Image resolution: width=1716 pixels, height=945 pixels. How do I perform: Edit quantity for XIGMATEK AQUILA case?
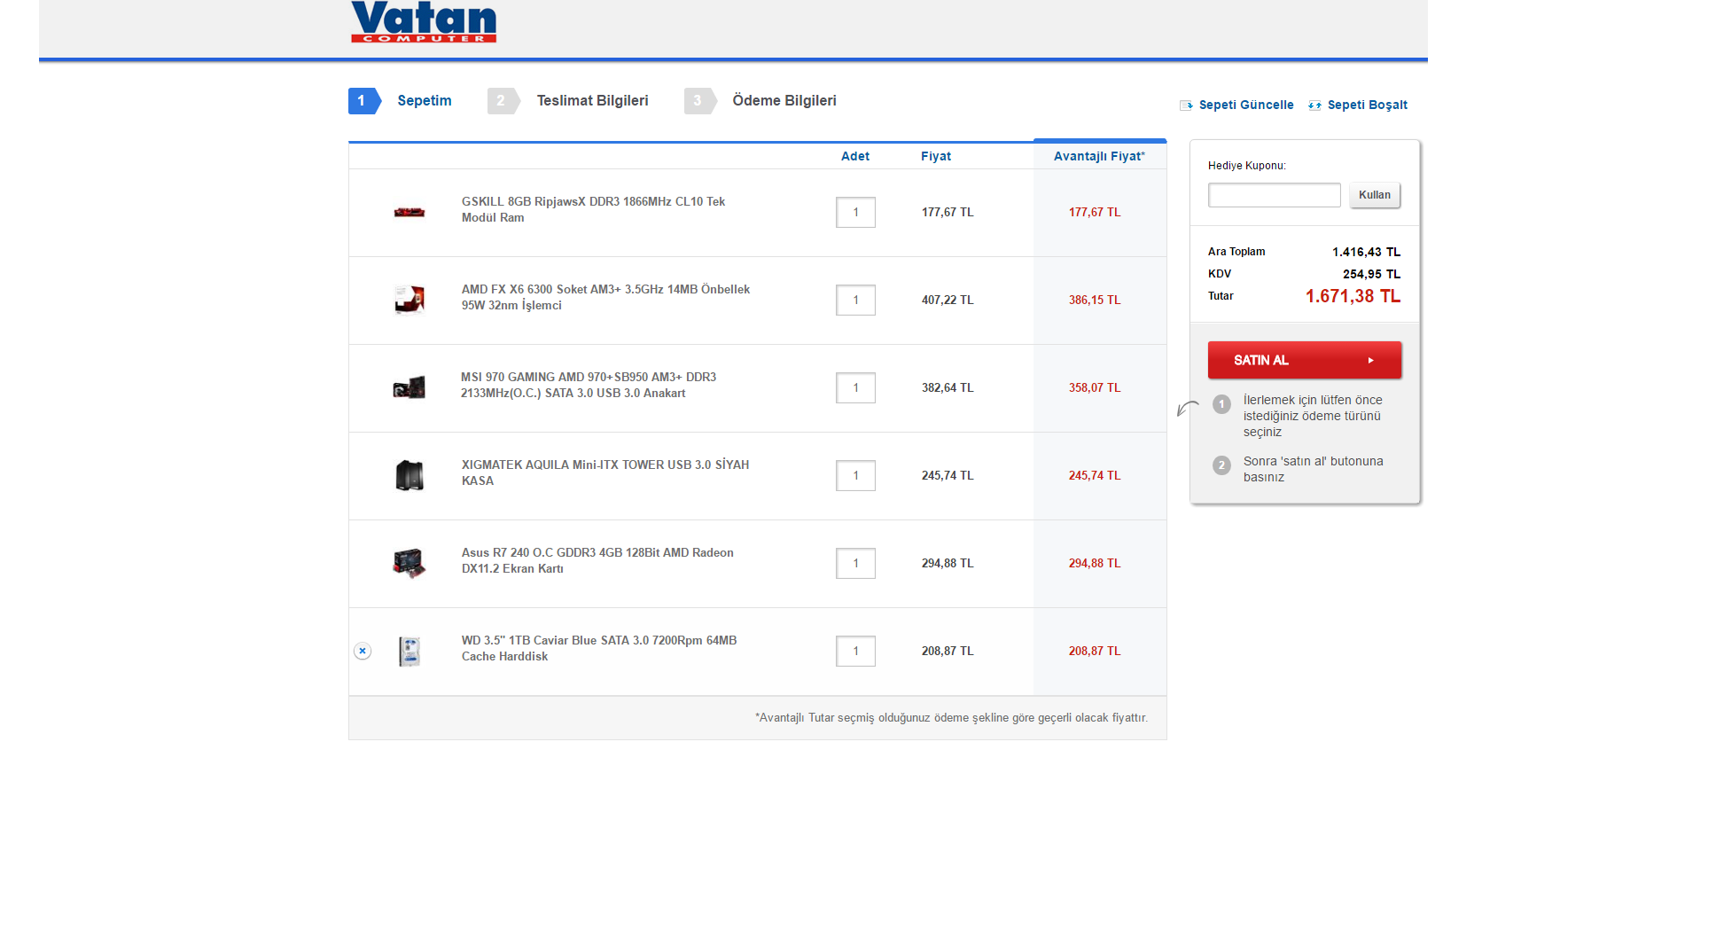pyautogui.click(x=855, y=476)
